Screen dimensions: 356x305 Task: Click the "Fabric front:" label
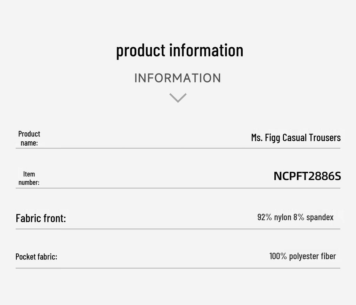pyautogui.click(x=41, y=218)
